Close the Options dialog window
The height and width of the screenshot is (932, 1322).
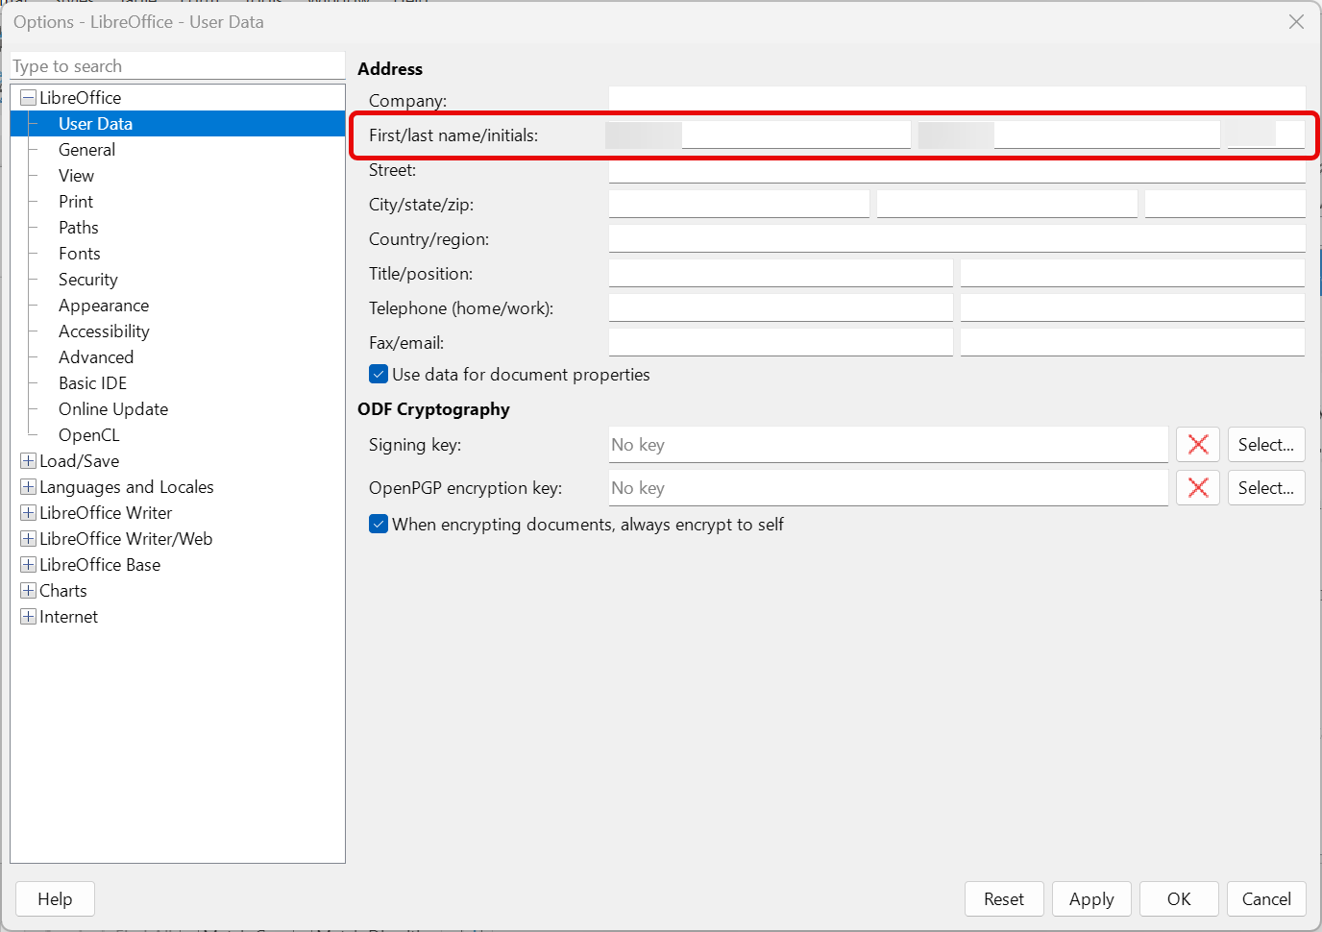coord(1296,21)
